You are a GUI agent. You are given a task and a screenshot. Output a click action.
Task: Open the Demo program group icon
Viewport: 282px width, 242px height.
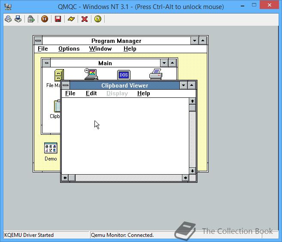(x=51, y=148)
